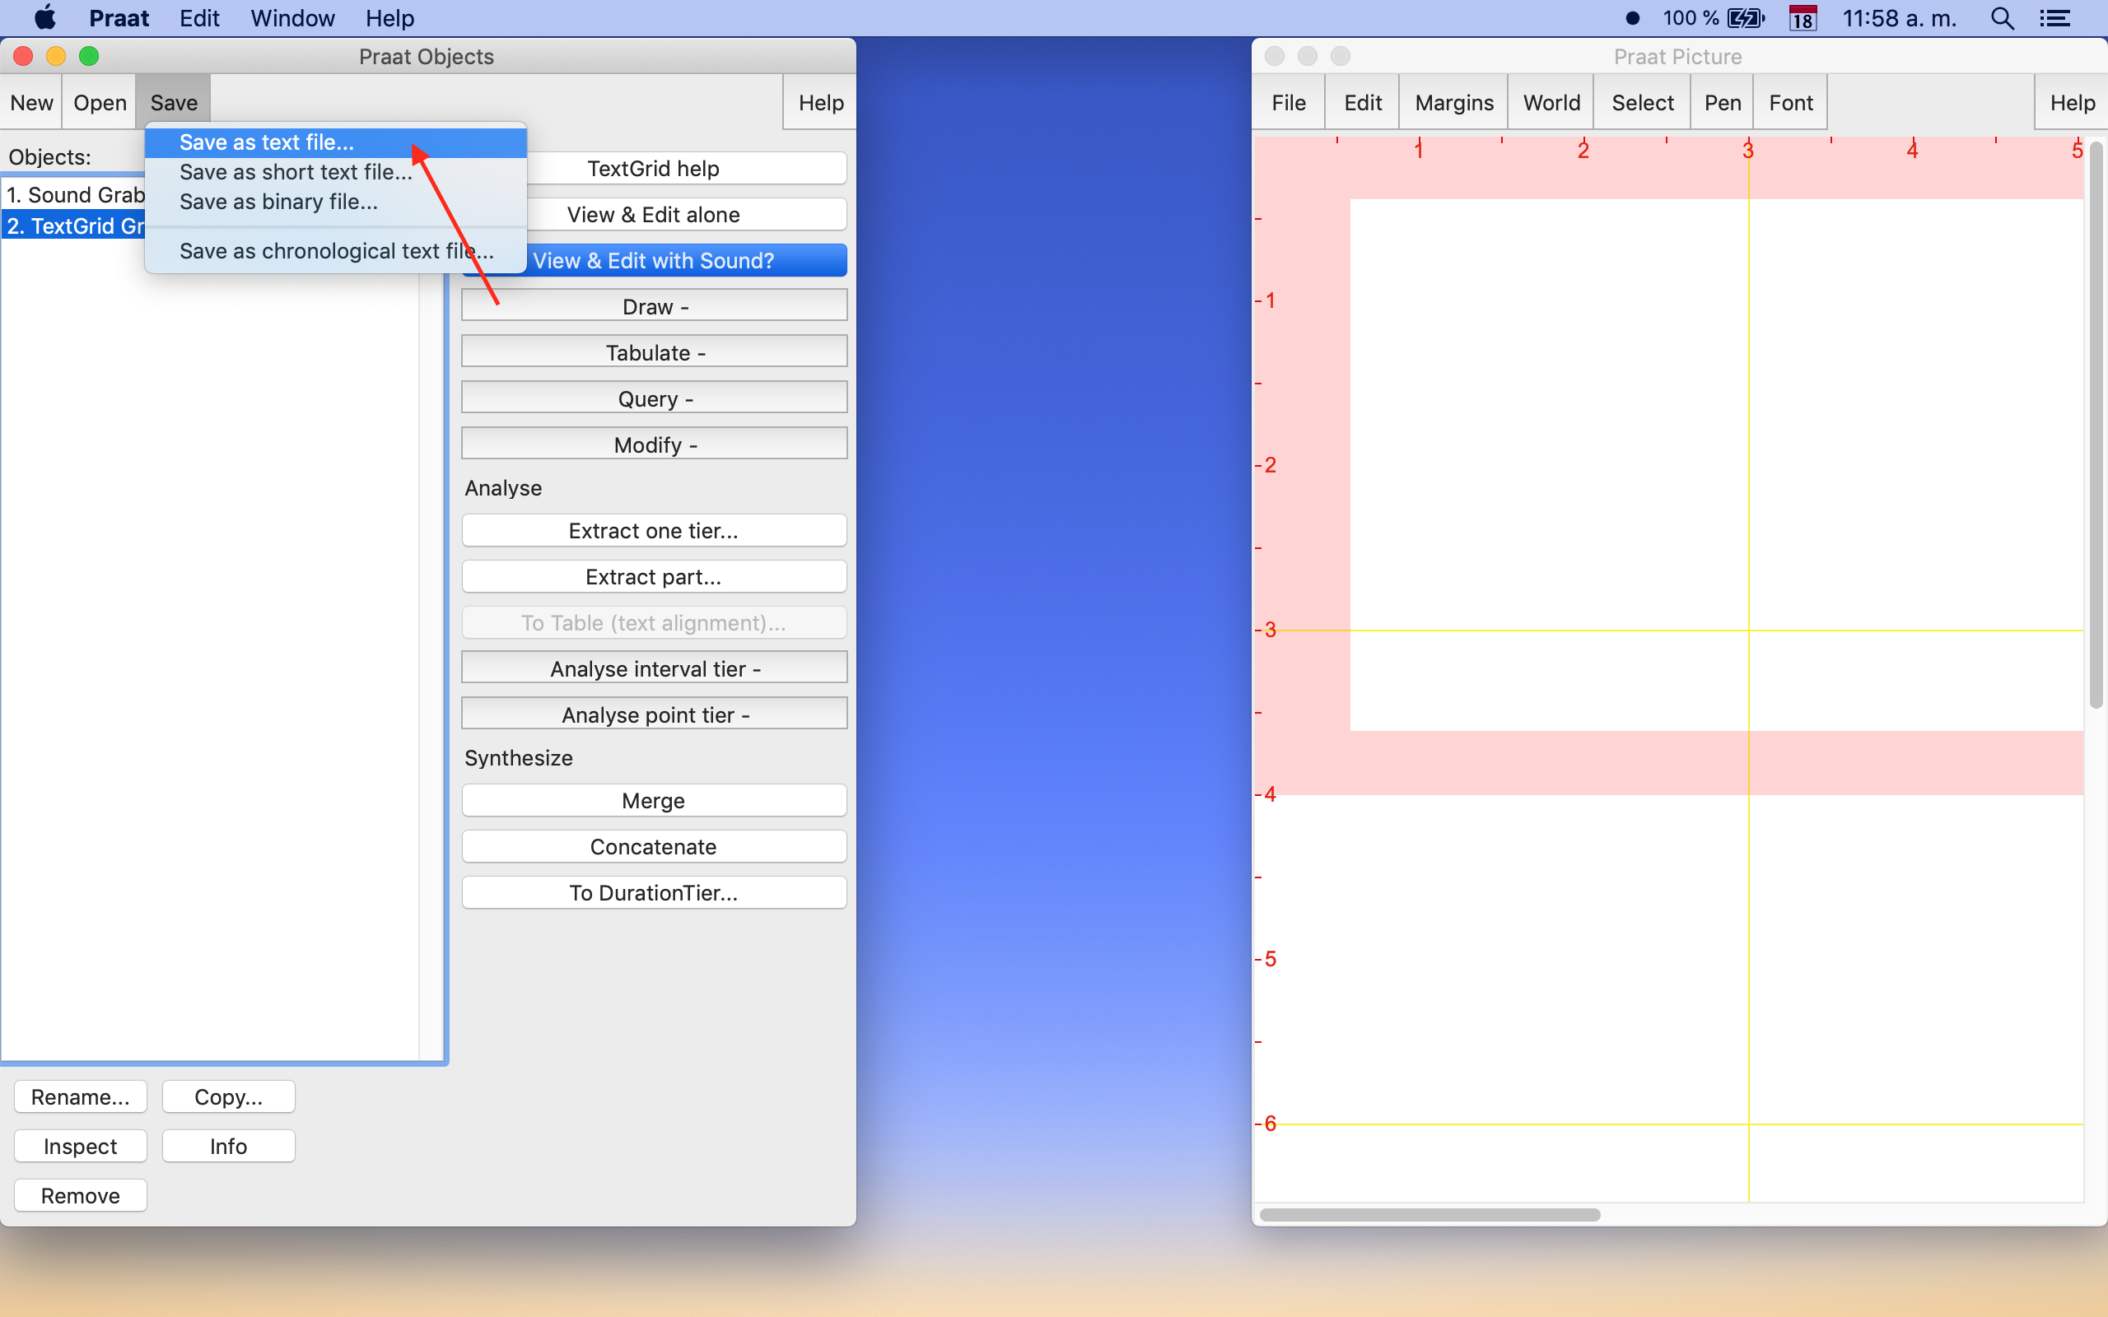
Task: Choose Save as text file…
Action: coord(267,142)
